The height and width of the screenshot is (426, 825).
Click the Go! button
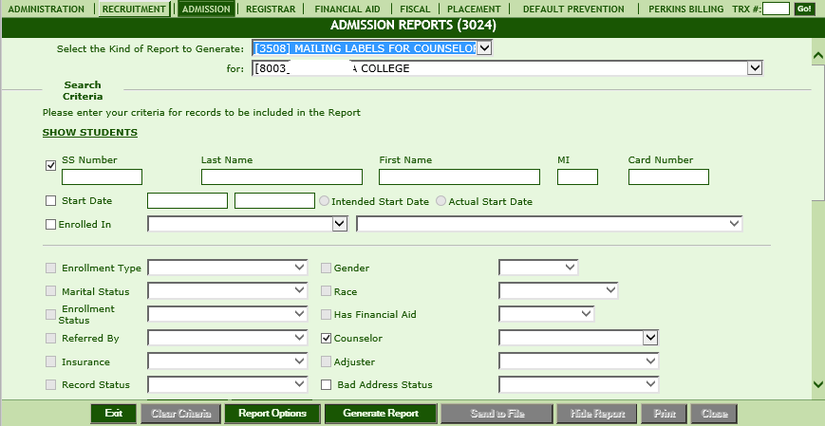tap(803, 9)
